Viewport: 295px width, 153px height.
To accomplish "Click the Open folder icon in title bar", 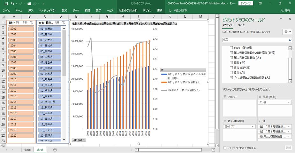I will 29,3.
